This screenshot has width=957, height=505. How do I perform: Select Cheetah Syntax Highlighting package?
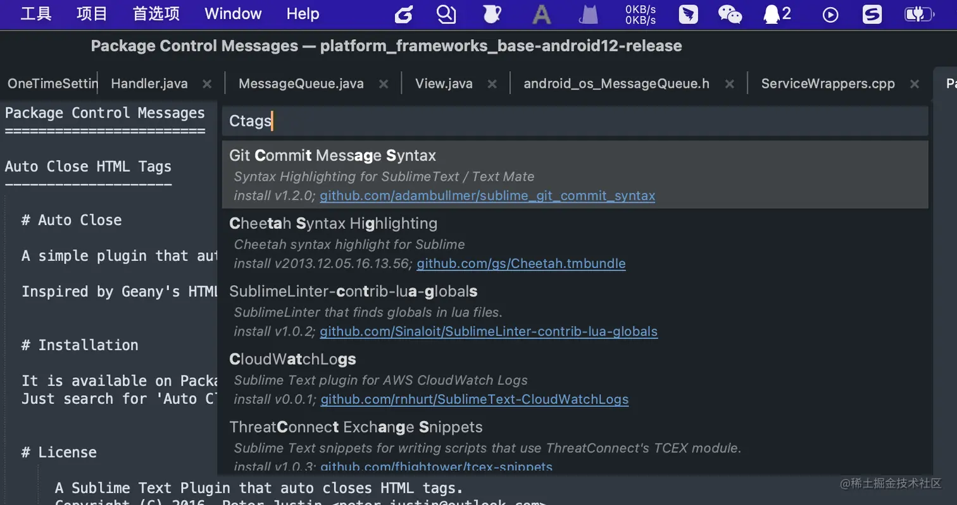[575, 243]
